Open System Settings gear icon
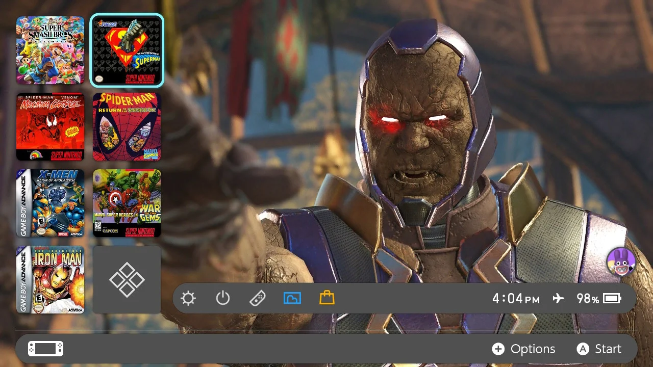 [188, 298]
